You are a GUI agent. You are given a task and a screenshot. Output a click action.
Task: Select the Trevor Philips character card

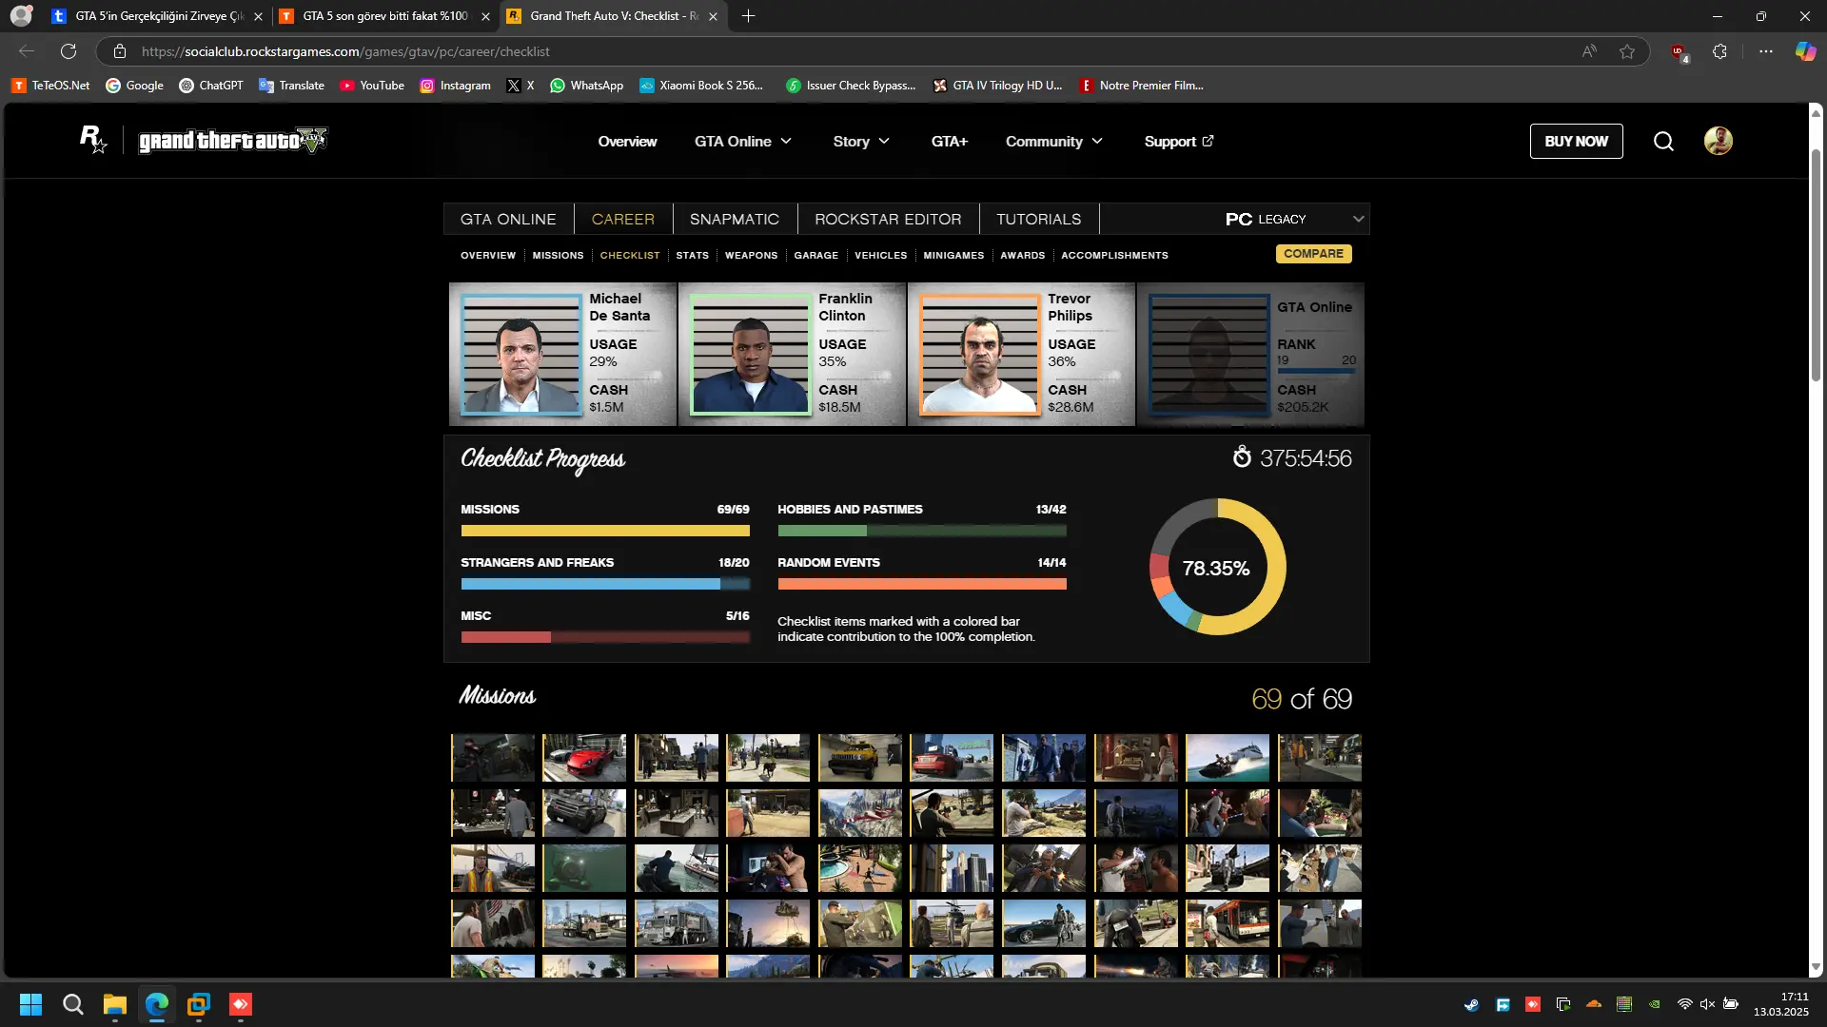(x=1021, y=354)
